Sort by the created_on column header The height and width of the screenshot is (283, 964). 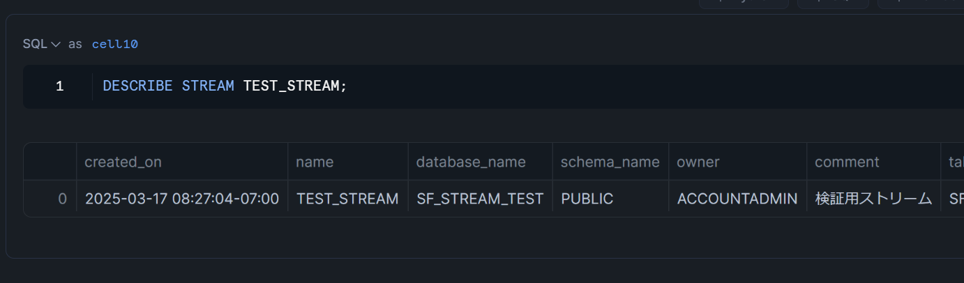[123, 162]
